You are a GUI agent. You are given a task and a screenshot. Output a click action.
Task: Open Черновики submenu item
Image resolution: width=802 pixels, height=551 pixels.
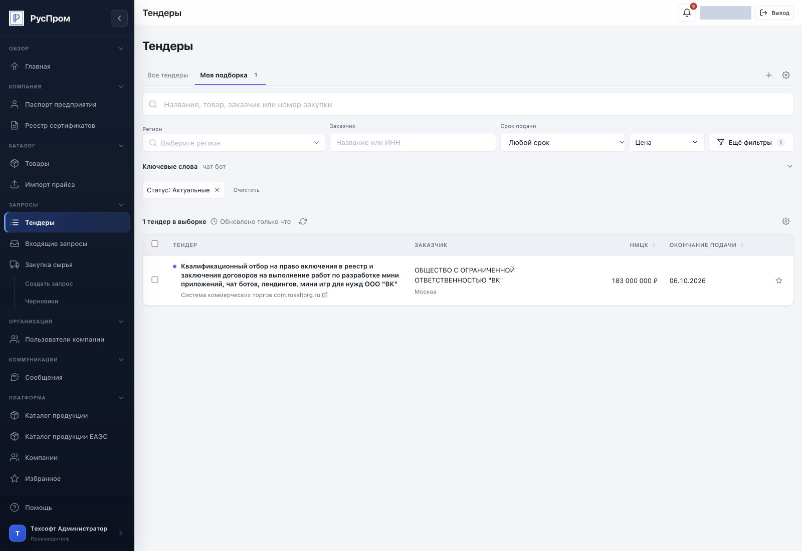pos(42,301)
